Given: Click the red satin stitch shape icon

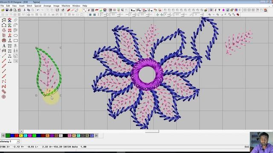Looking at the screenshot, I should pos(68,10).
